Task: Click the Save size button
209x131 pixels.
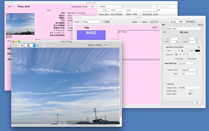Action: [154, 22]
